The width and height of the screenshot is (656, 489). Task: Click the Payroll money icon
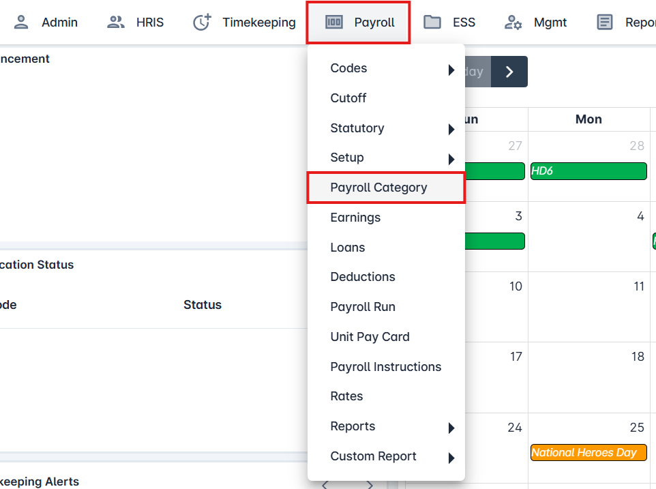point(334,23)
